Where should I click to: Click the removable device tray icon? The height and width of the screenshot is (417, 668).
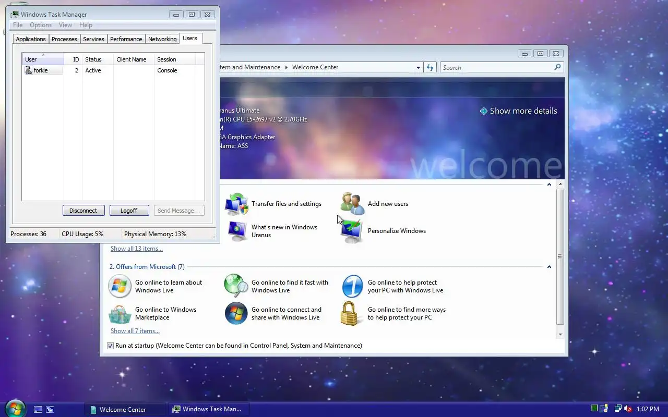[604, 409]
